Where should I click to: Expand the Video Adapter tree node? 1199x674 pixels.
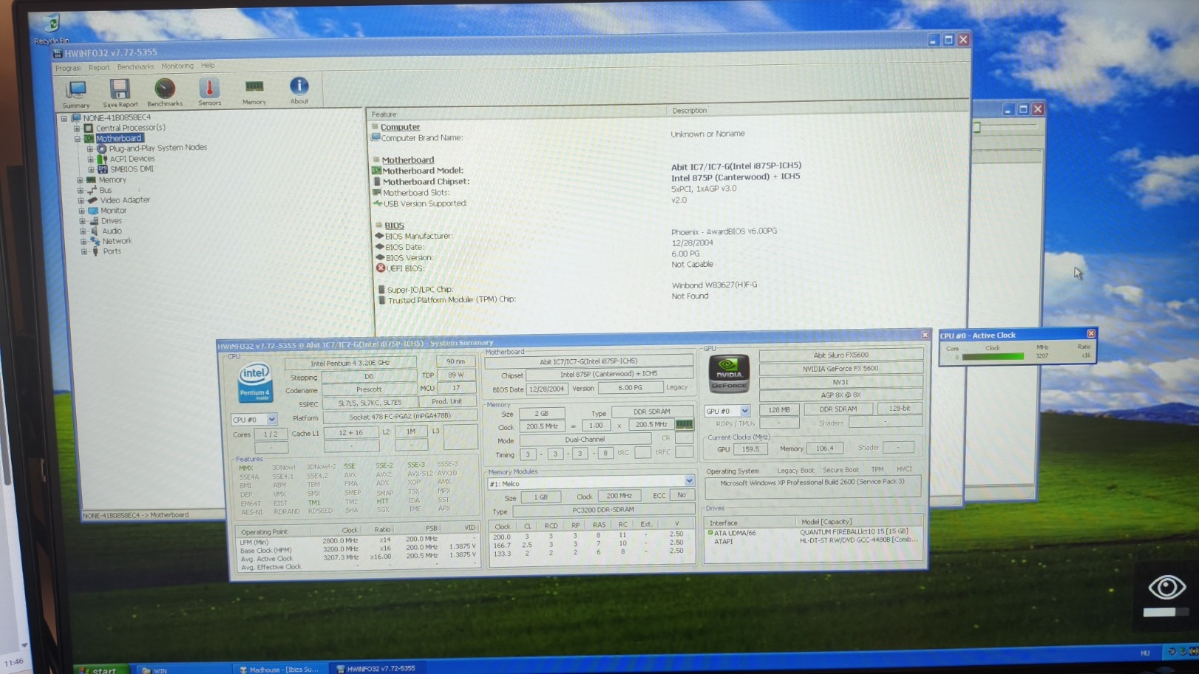(81, 201)
